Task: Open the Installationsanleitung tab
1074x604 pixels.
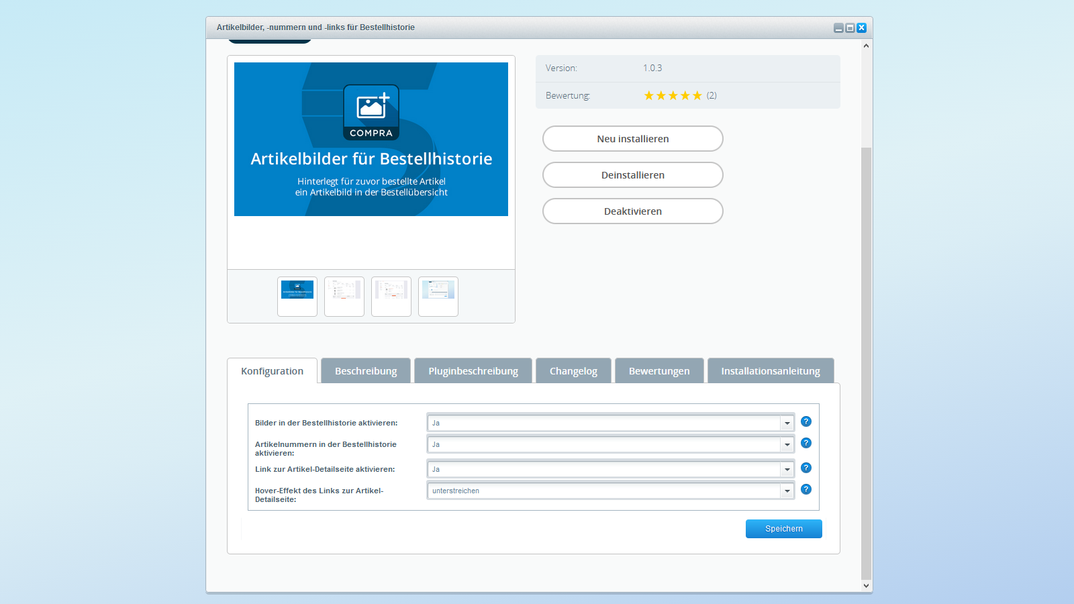Action: 771,371
